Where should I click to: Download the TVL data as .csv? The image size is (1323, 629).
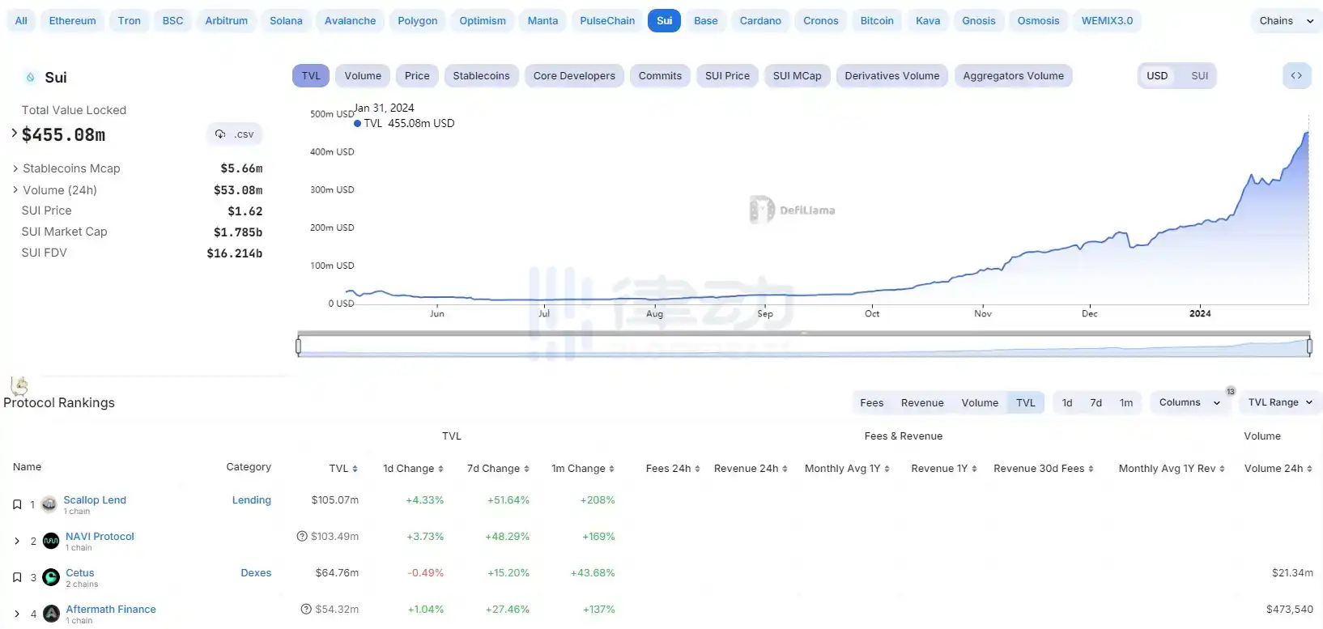coord(235,134)
